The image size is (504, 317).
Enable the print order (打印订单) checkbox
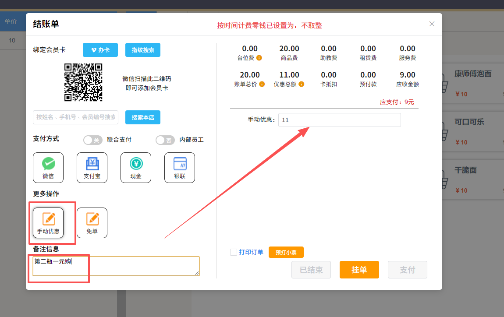pos(234,252)
